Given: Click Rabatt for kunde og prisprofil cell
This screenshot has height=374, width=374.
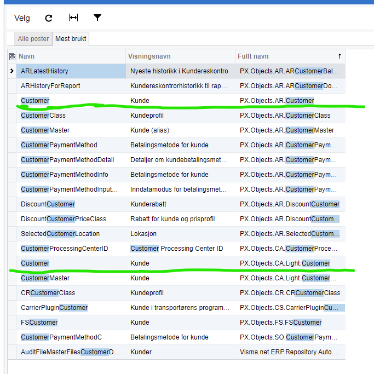Looking at the screenshot, I should click(181, 219).
